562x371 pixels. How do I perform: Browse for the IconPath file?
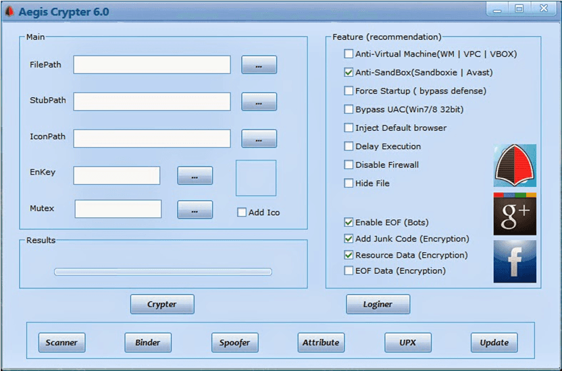coord(259,138)
